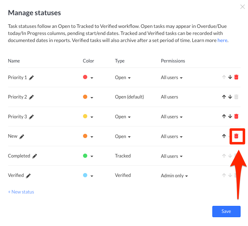248x226 pixels.
Task: Rename the Completed status via pencil
Action: point(35,156)
